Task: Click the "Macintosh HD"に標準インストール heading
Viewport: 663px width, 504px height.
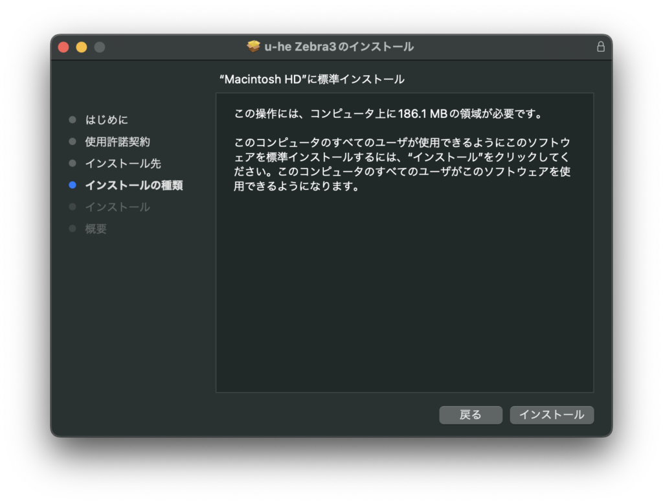Action: (312, 79)
